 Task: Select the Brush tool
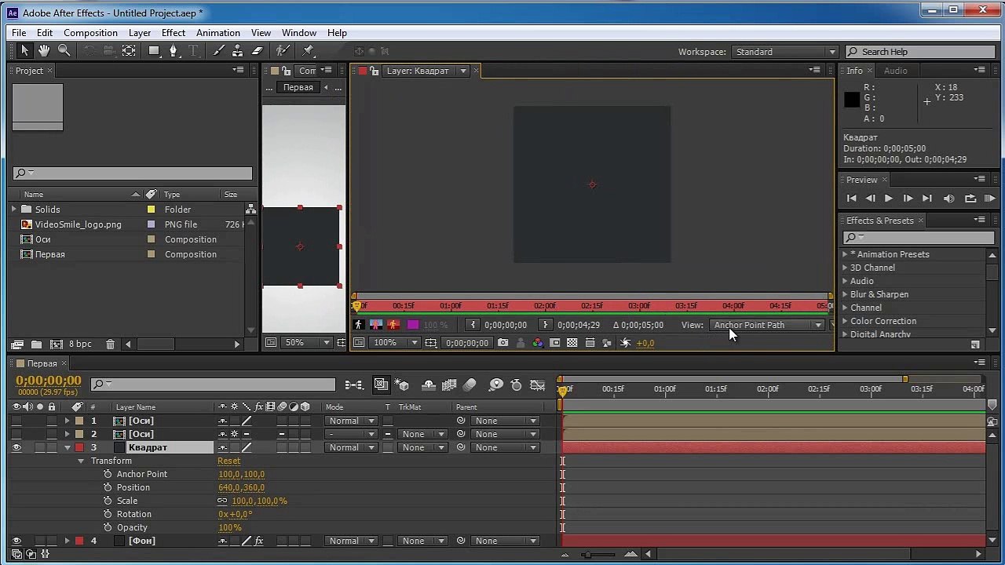coord(217,51)
